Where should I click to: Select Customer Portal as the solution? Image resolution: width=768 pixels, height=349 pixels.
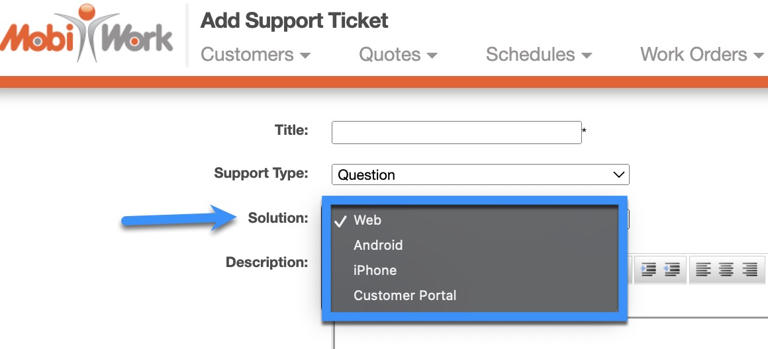405,295
